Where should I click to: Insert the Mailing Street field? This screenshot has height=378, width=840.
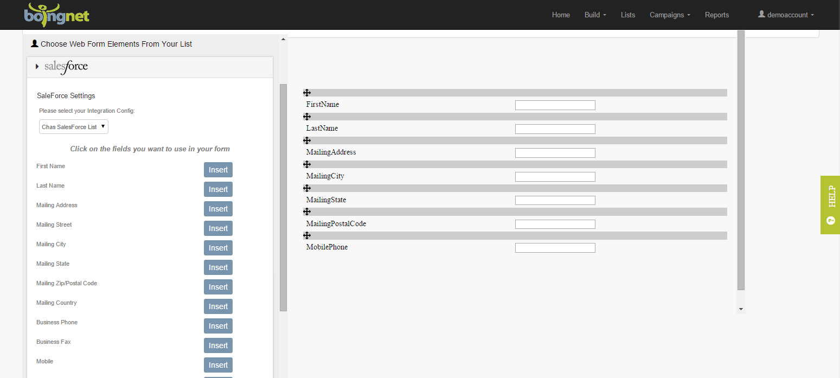click(x=218, y=228)
